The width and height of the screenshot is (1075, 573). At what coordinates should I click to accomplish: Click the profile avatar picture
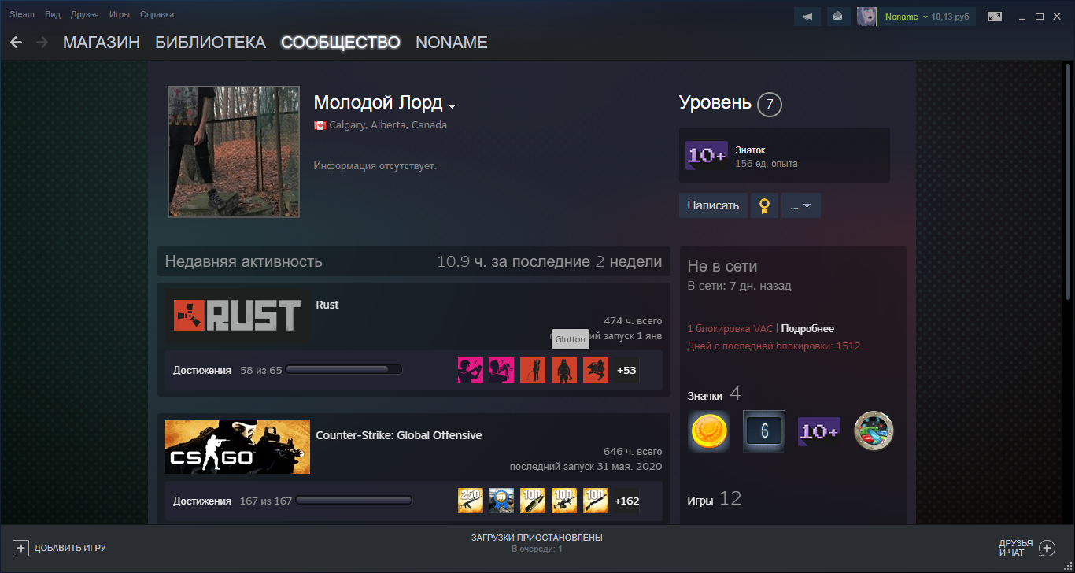coord(234,152)
